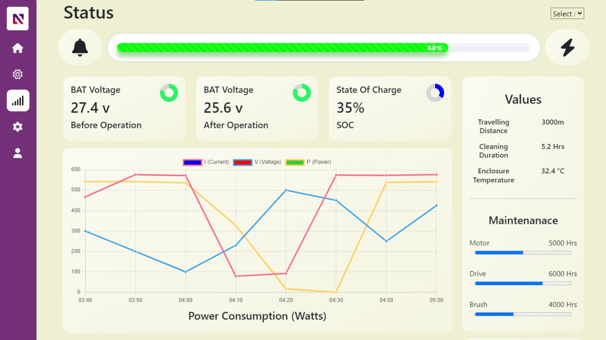Open the Select dropdown
The width and height of the screenshot is (606, 340).
pos(567,14)
